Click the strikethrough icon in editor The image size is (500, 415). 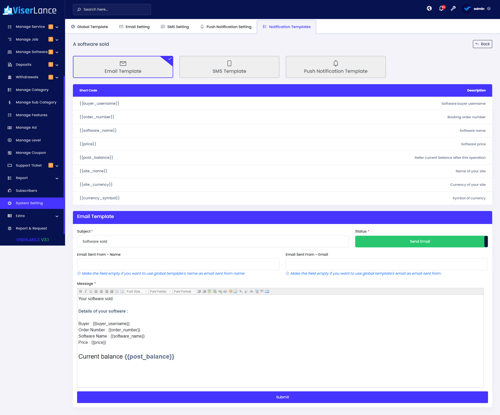click(251, 291)
